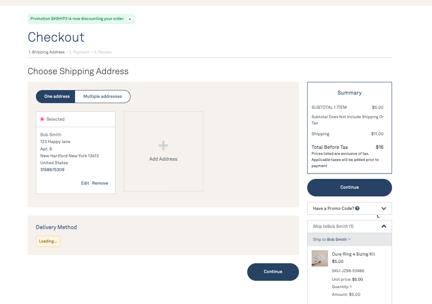Click the phone number 3158675309
The height and width of the screenshot is (304, 432).
52,170
